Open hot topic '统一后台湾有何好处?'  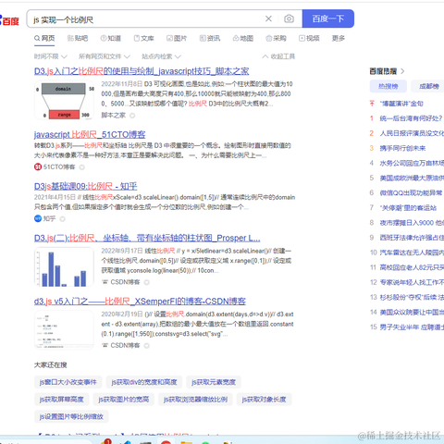tap(411, 118)
